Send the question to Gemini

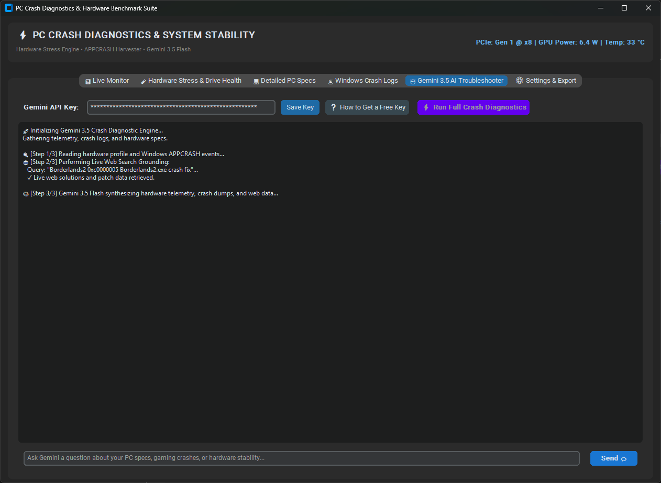pyautogui.click(x=614, y=458)
